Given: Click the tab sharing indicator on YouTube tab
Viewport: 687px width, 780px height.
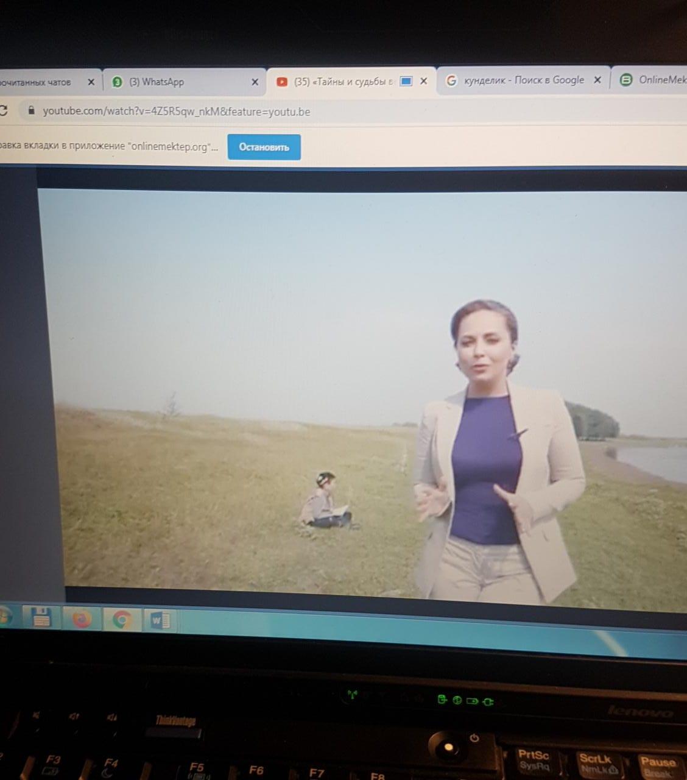Looking at the screenshot, I should (406, 81).
